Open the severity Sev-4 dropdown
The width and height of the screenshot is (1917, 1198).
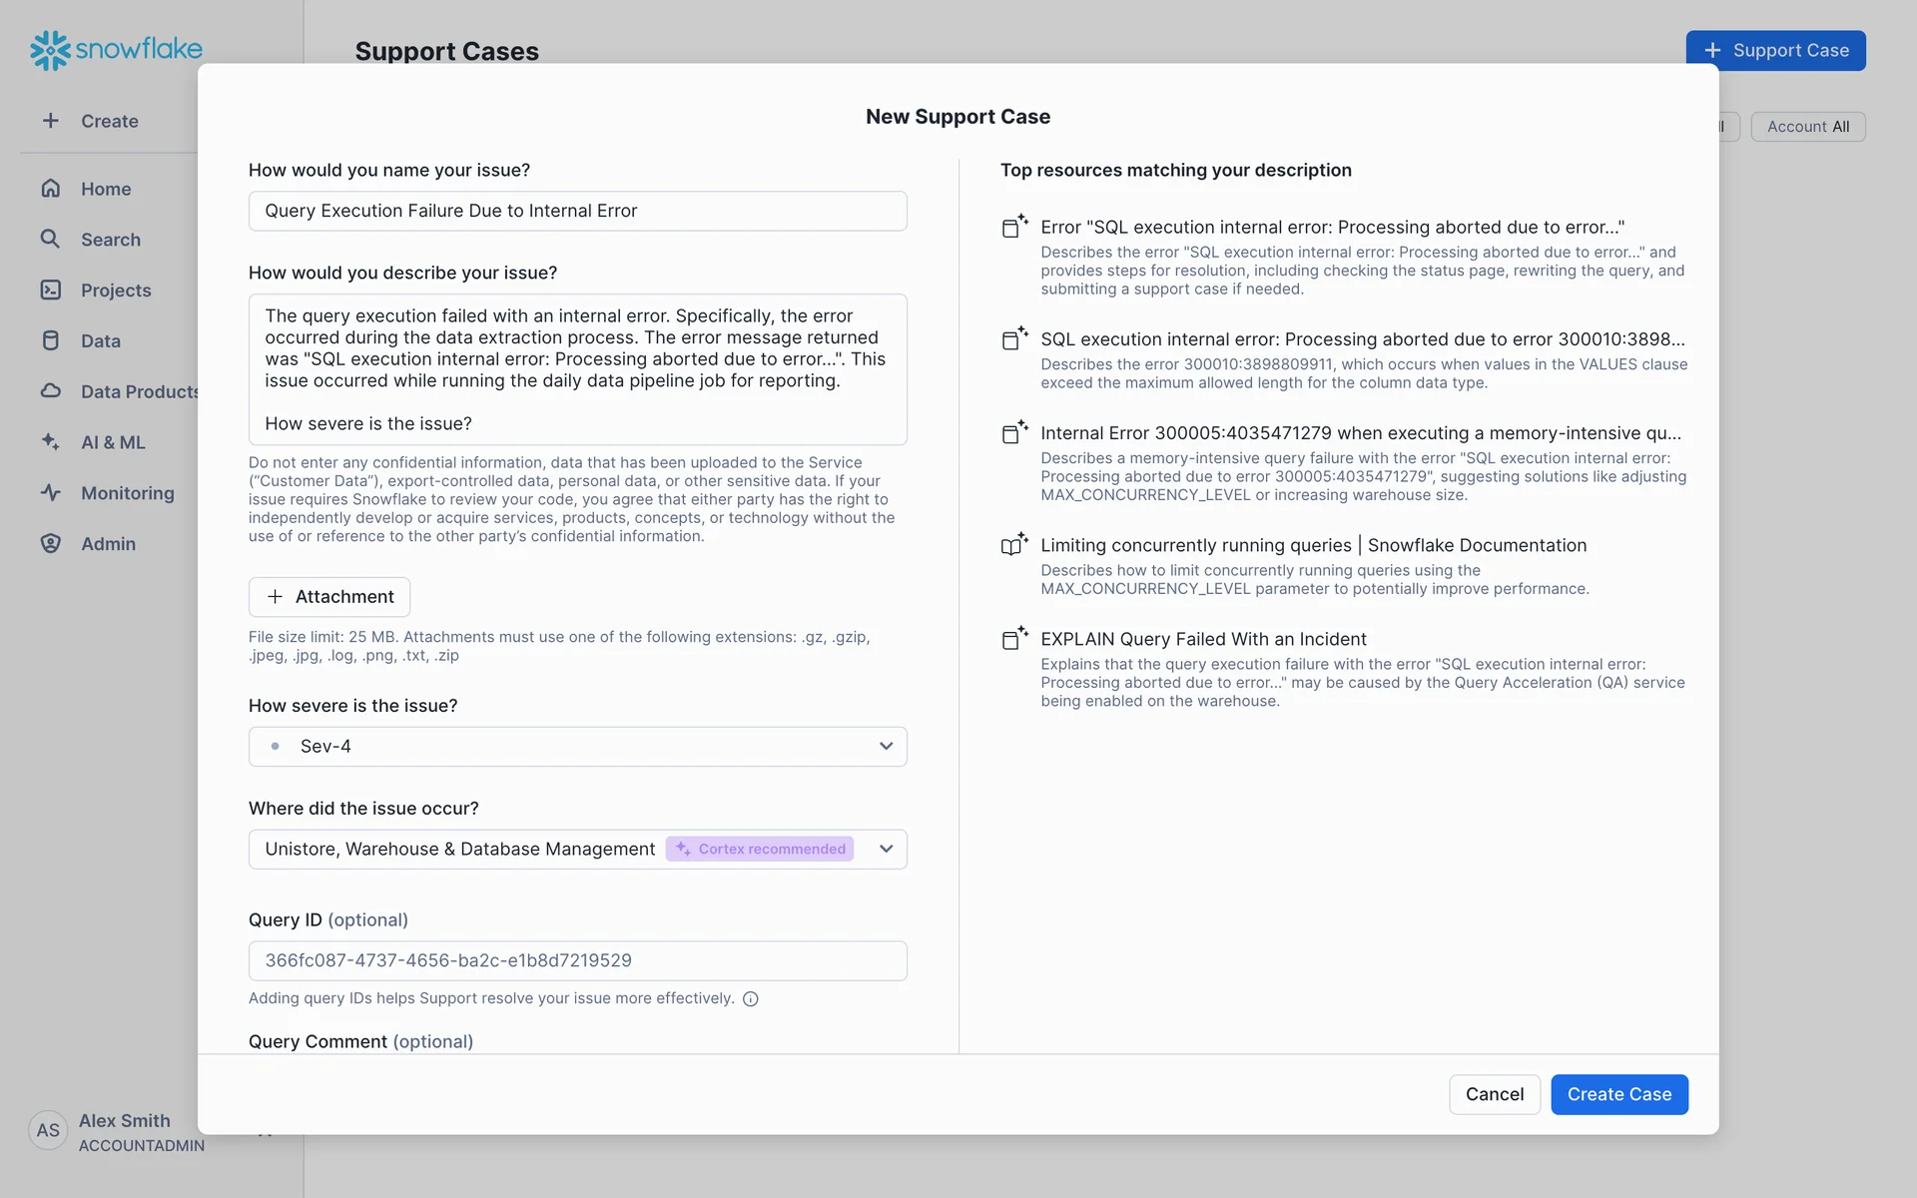click(x=577, y=747)
